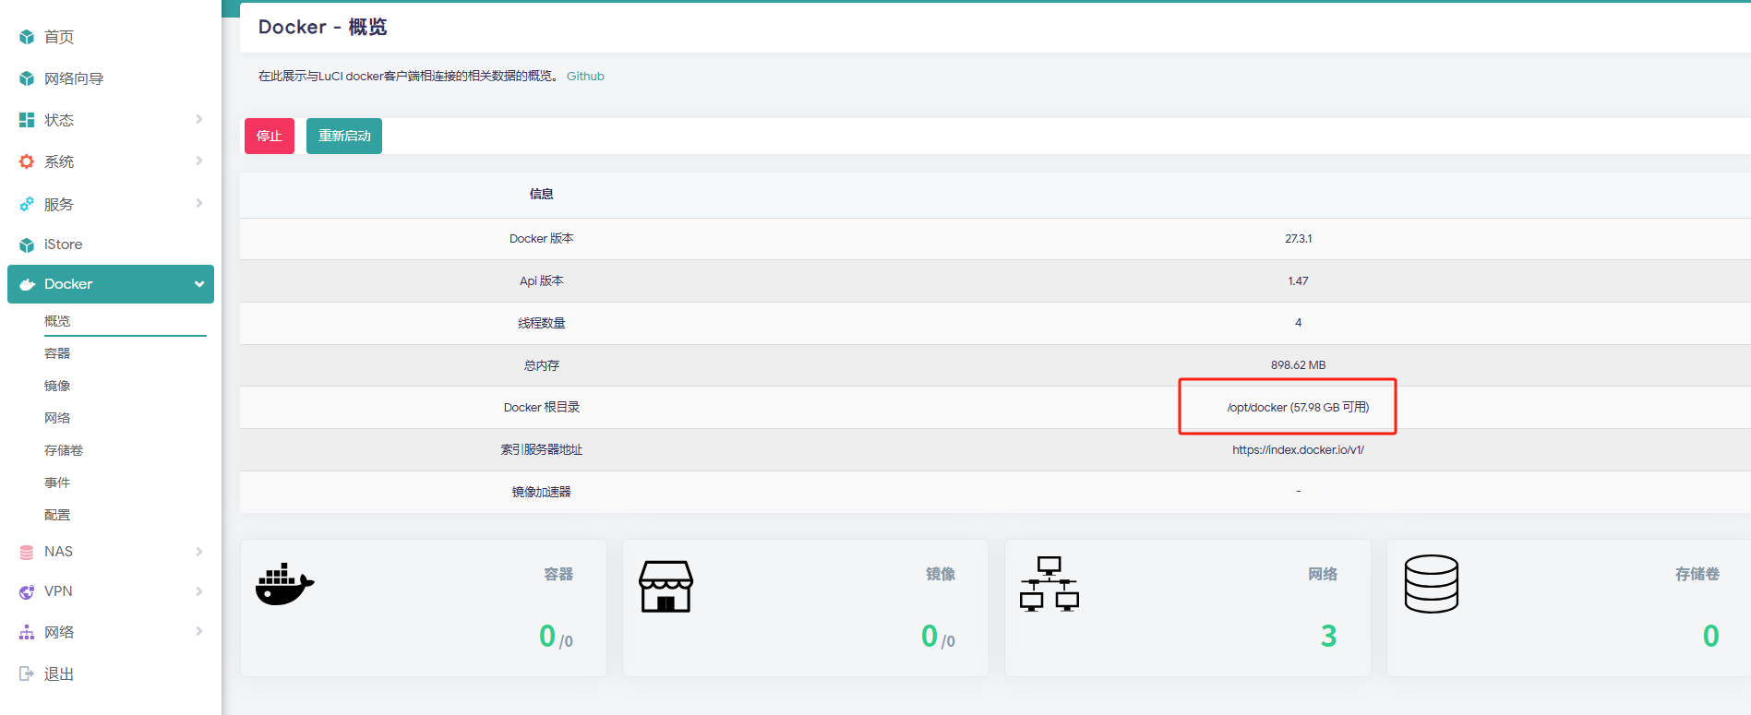Click the 容器 card title
The image size is (1751, 715).
[558, 574]
